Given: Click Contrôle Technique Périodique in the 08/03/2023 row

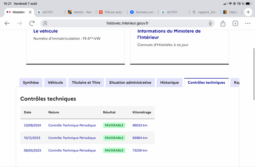Looking at the screenshot, I should (72, 150).
